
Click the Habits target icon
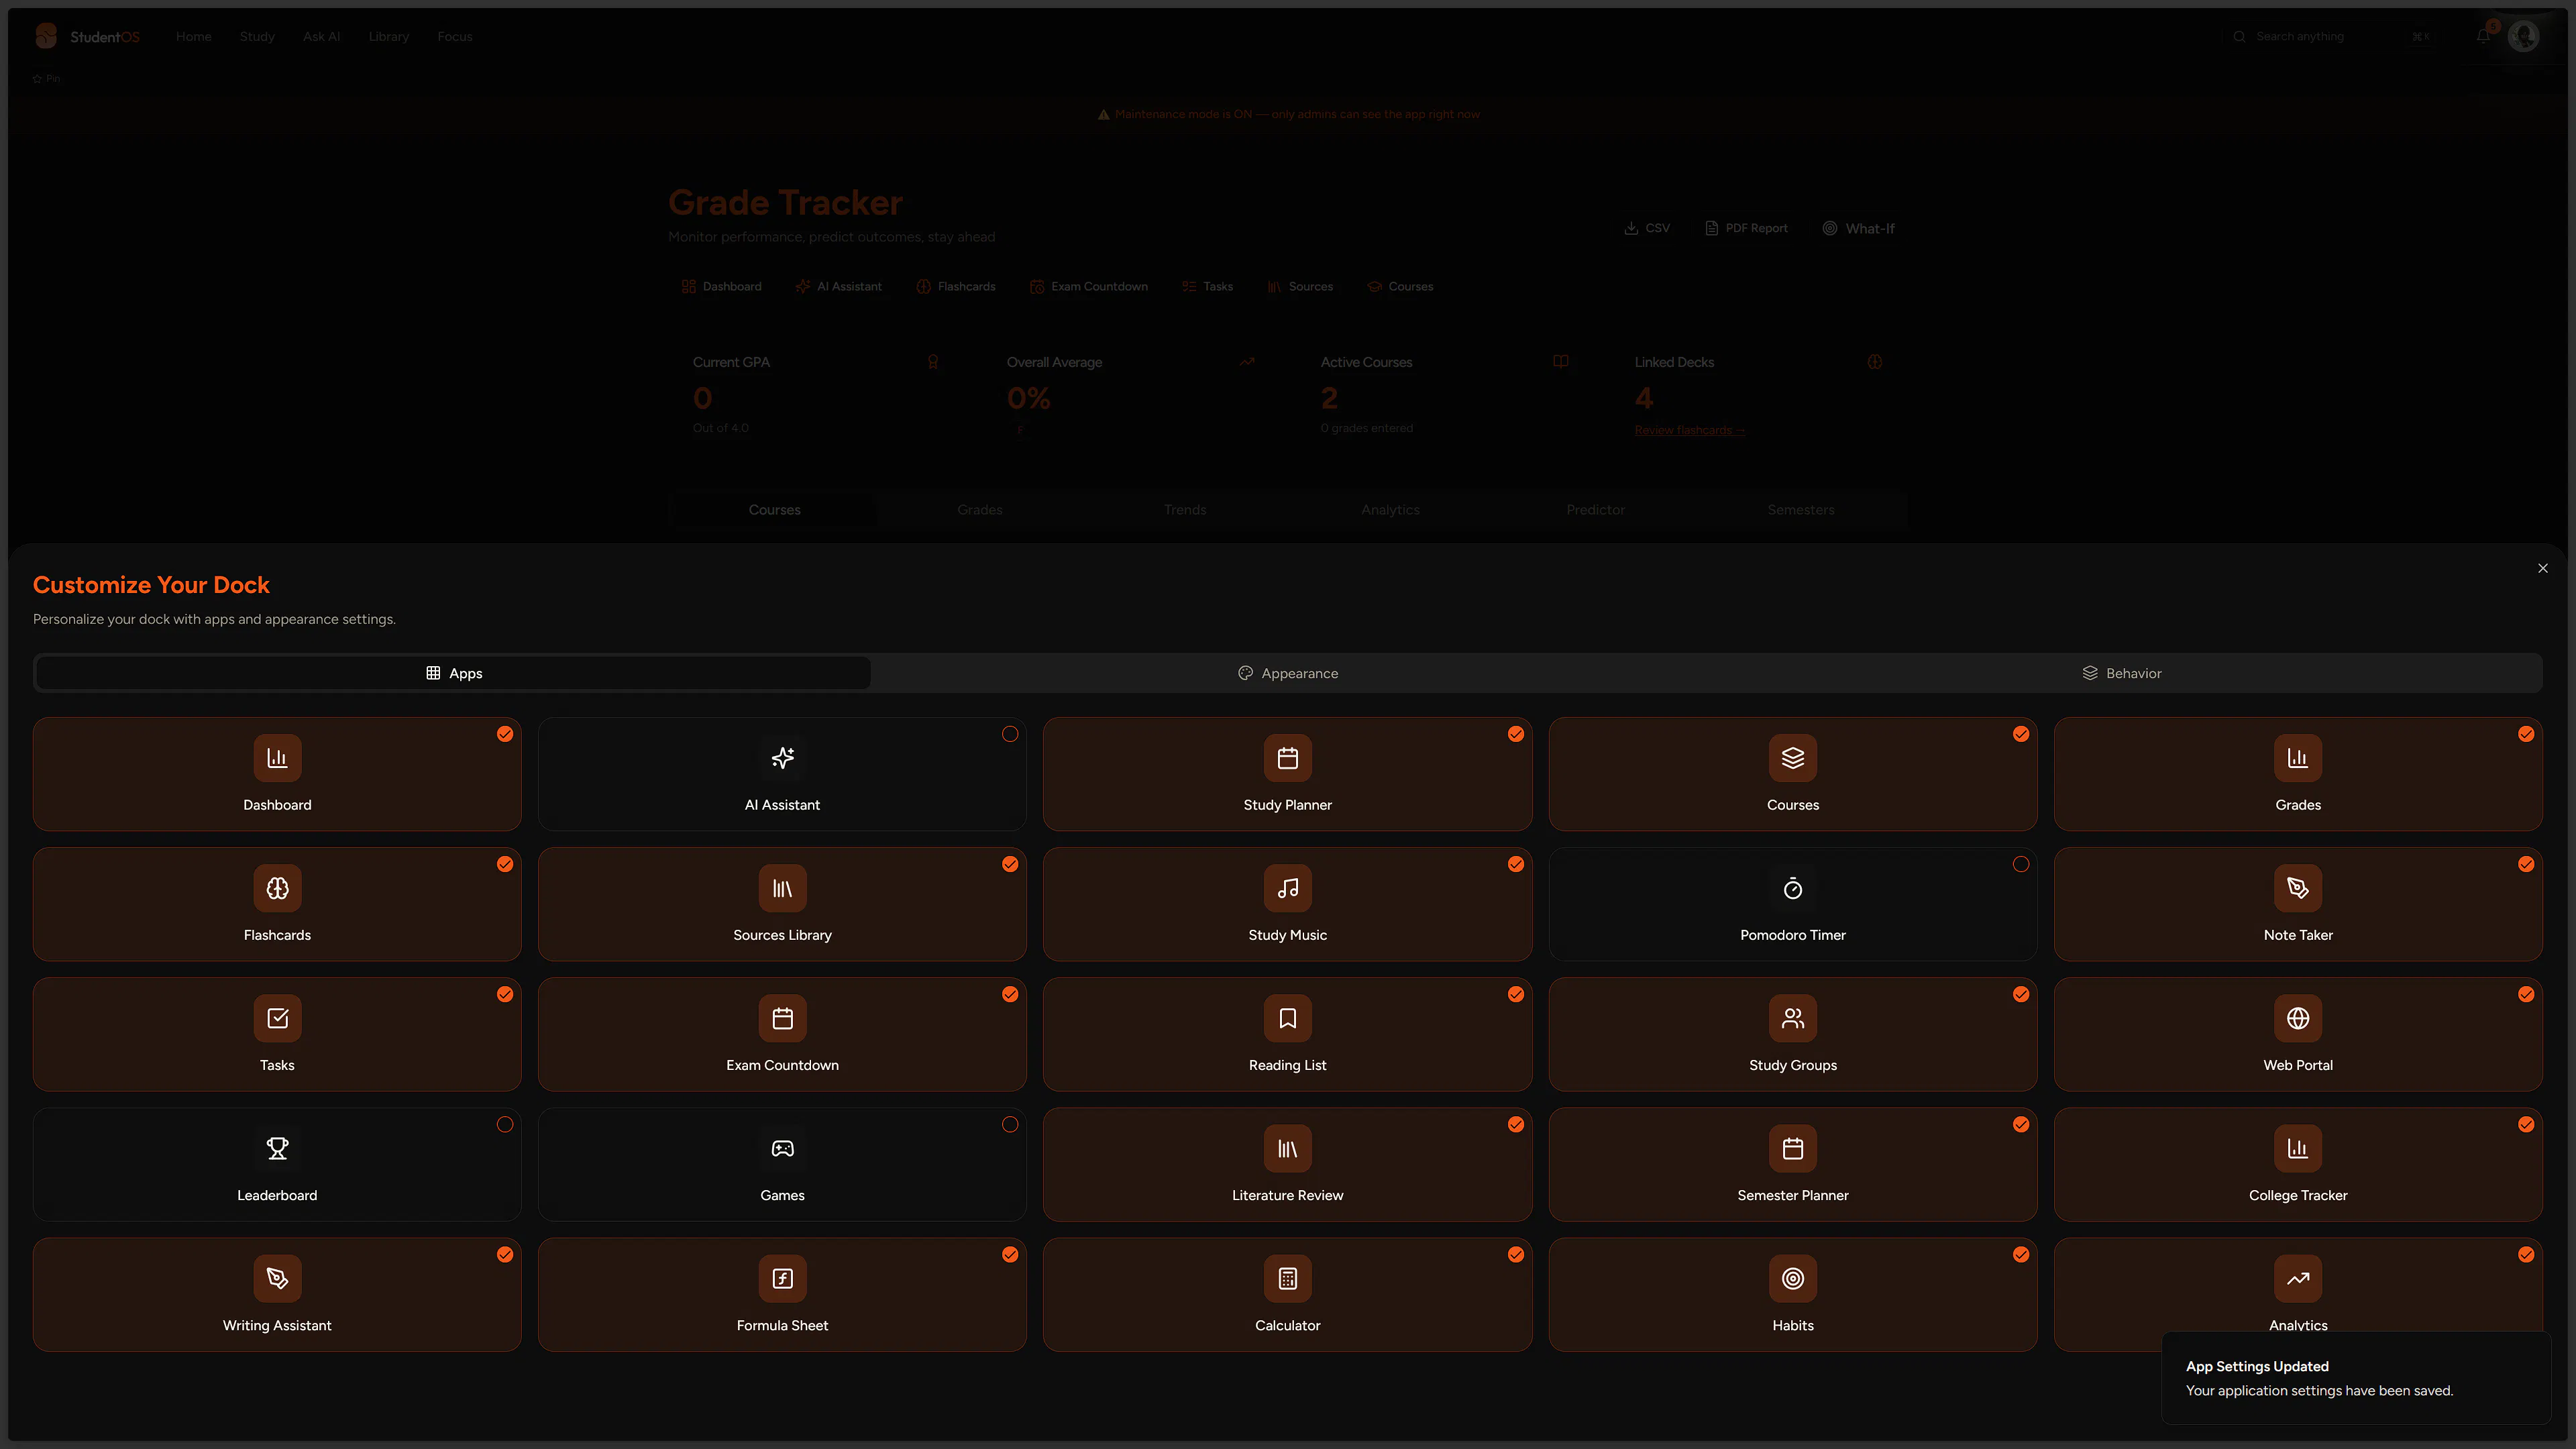point(1792,1278)
